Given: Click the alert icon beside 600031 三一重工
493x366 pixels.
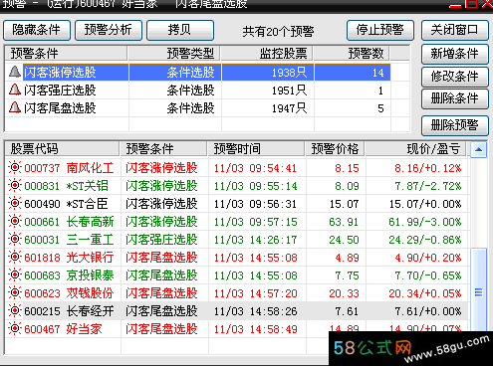Looking at the screenshot, I should (15, 240).
